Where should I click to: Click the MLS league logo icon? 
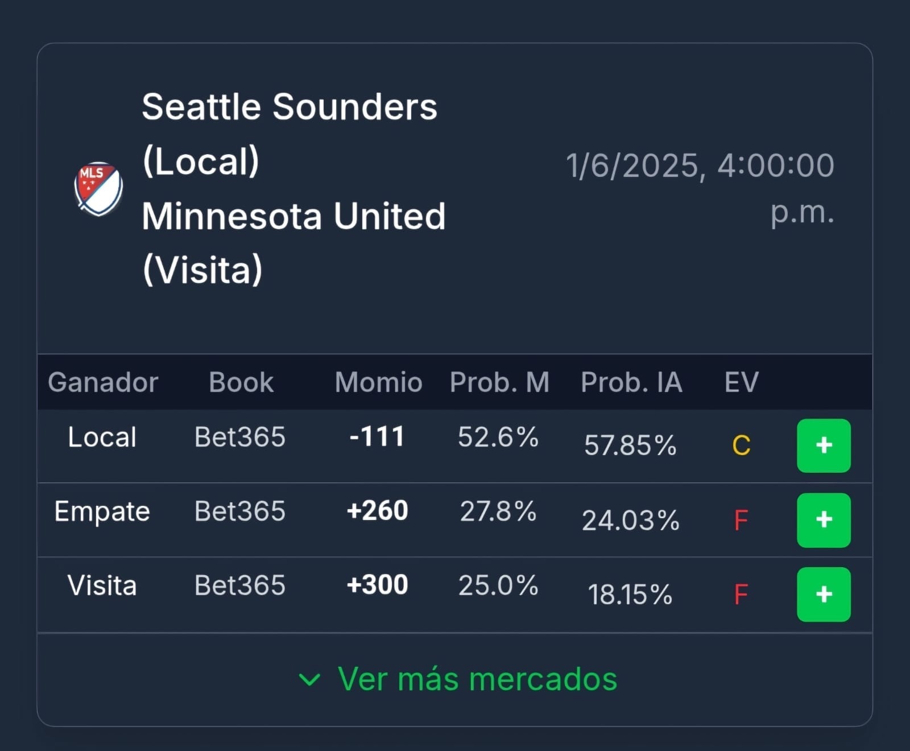coord(98,189)
